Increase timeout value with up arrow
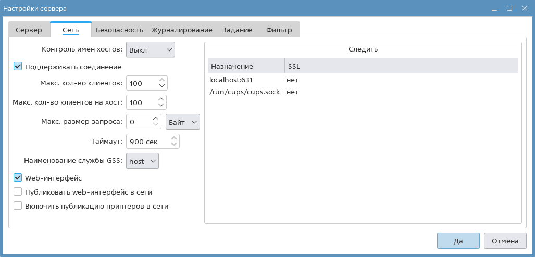535x257 pixels. point(174,138)
